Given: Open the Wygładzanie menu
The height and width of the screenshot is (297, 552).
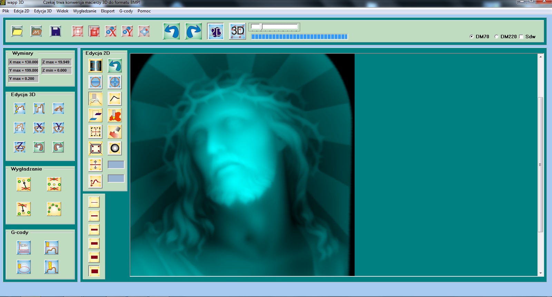Looking at the screenshot, I should click(85, 11).
